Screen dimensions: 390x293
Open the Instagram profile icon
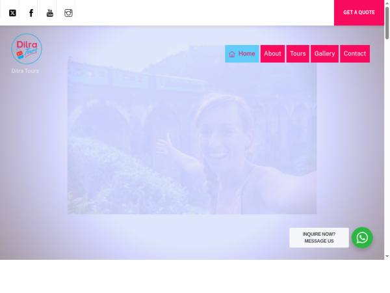68,12
